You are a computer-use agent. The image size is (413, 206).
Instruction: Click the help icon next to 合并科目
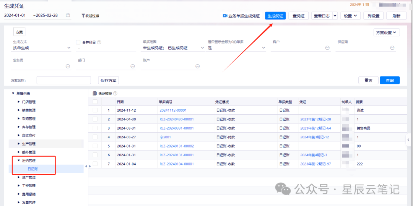[99, 42]
